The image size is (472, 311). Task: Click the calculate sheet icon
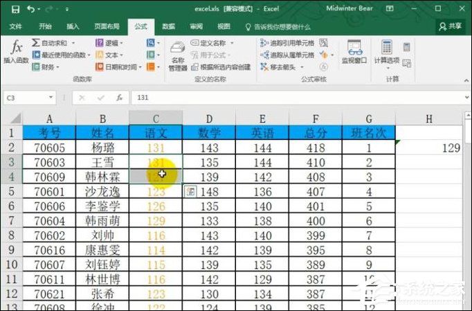coord(407,64)
